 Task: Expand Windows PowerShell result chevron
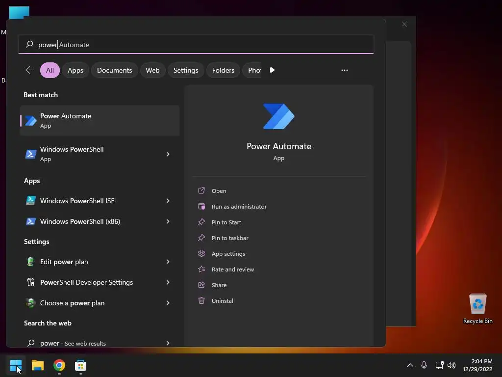coord(168,154)
